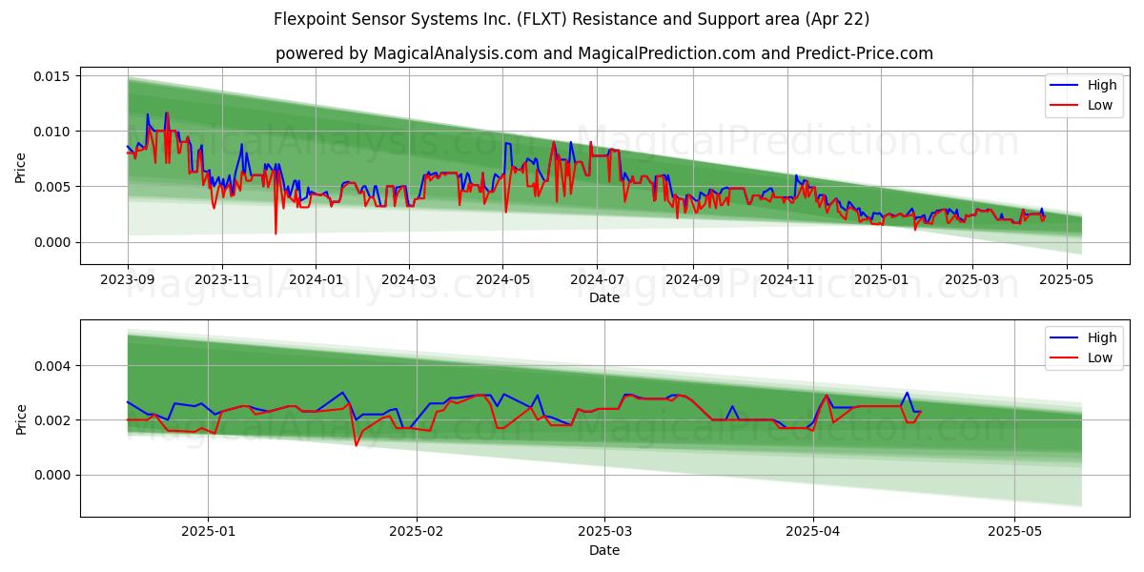The height and width of the screenshot is (572, 1144).
Task: Click the 2025-05 tick on top chart
Action: tap(1067, 278)
